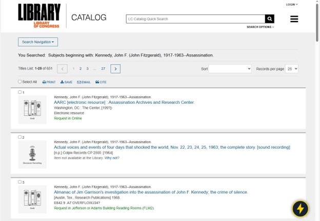Click the search magnifier icon button
Viewport: 320px width, 221px height.
269,19
